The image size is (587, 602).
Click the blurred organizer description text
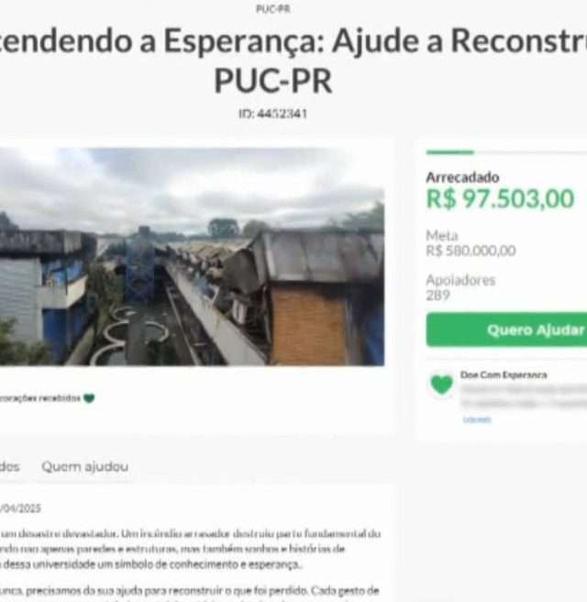pos(524,396)
